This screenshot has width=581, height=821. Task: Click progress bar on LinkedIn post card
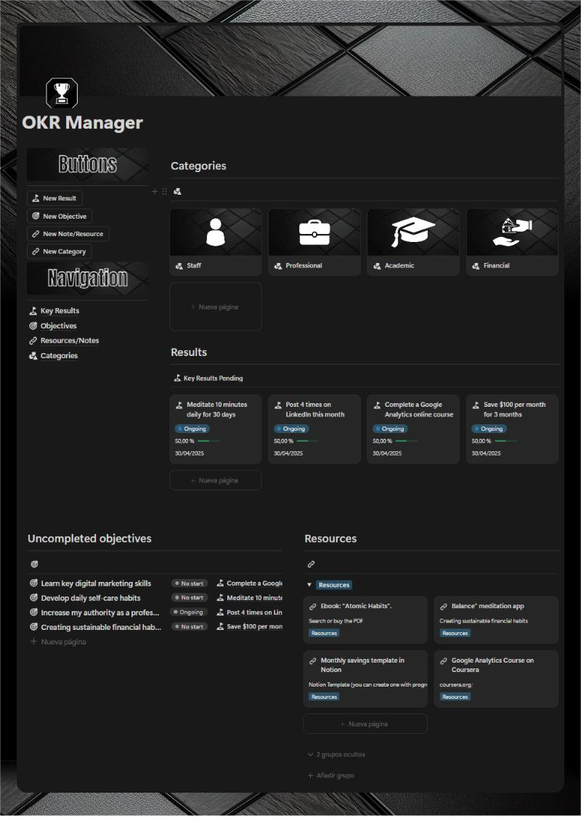308,441
